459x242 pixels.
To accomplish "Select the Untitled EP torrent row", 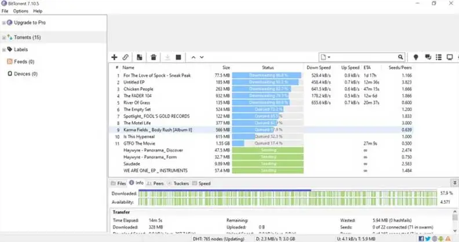I will pyautogui.click(x=261, y=82).
